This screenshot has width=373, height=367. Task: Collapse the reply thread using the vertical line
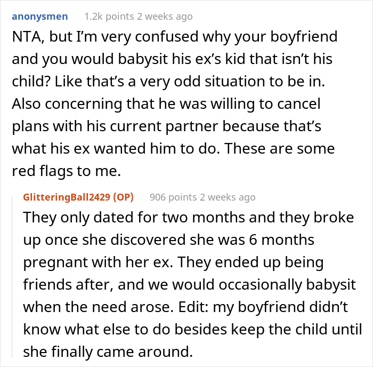click(12, 276)
